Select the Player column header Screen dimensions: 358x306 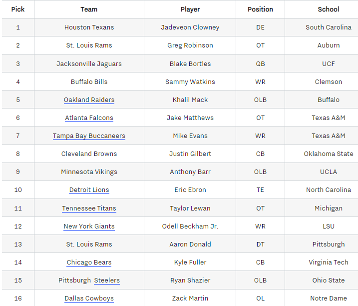tap(190, 9)
